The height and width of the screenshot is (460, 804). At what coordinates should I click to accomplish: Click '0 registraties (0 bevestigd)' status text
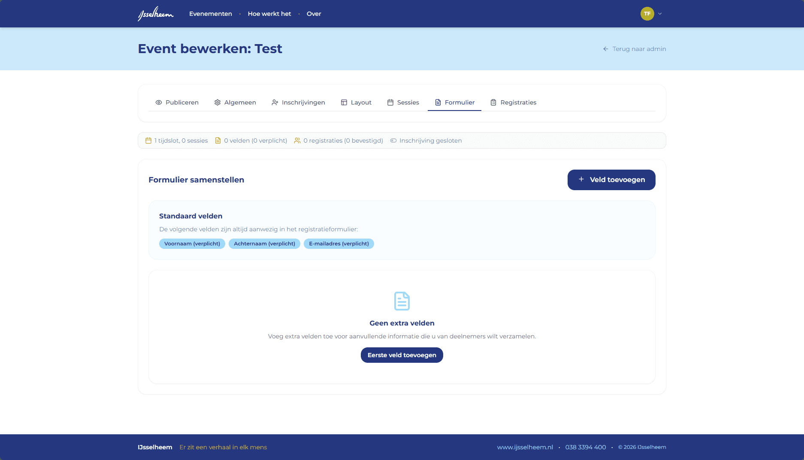click(343, 140)
